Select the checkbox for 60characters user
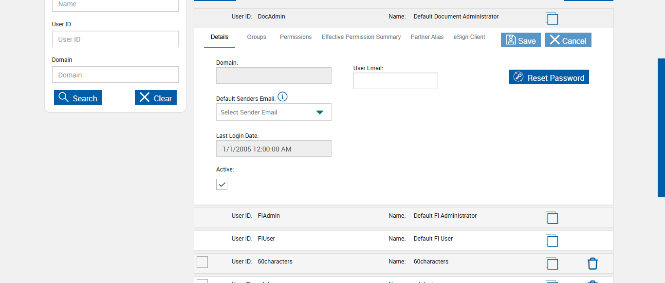This screenshot has height=283, width=665. click(x=202, y=262)
